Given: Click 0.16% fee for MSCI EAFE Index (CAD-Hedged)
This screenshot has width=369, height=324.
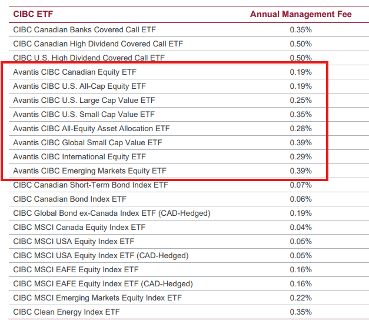Looking at the screenshot, I should coord(301,284).
